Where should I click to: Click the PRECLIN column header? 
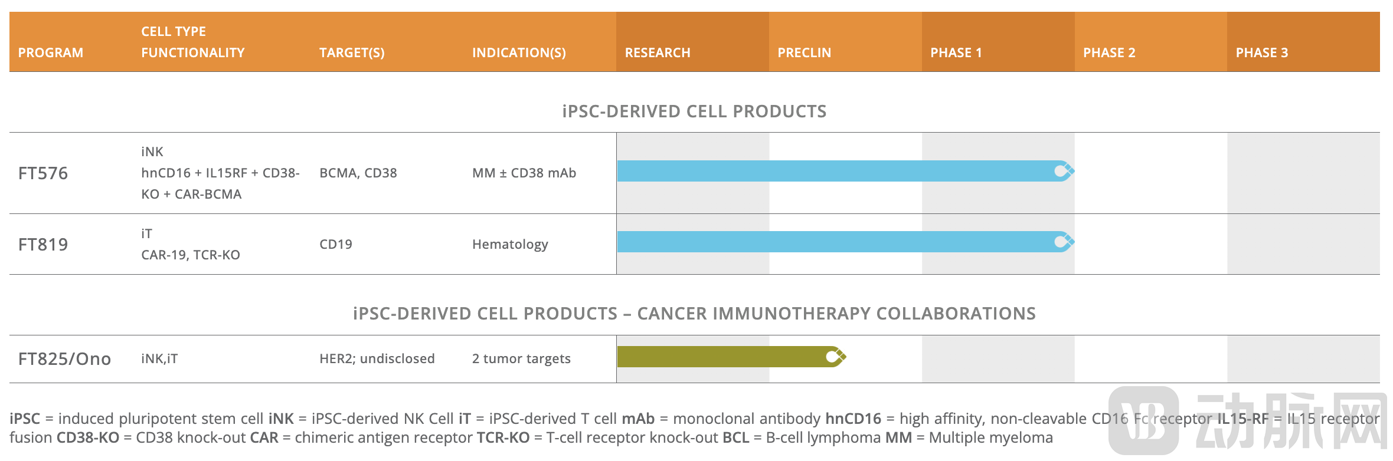(x=804, y=52)
